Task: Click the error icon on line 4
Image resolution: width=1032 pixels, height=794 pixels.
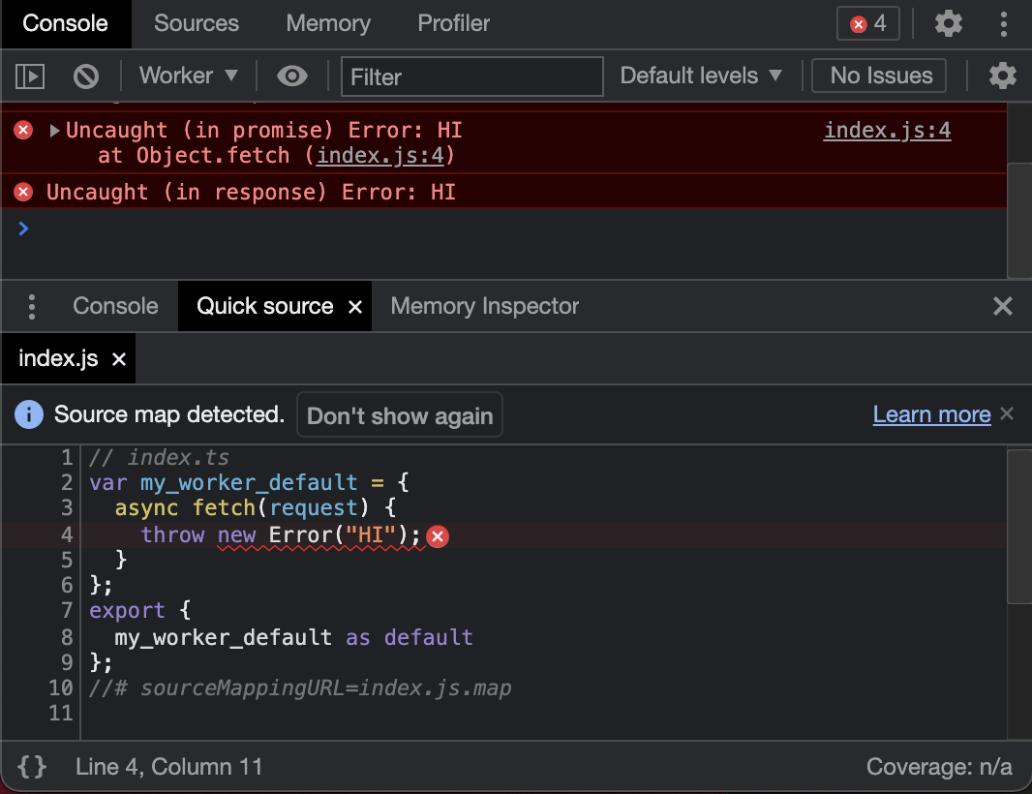Action: click(x=438, y=535)
